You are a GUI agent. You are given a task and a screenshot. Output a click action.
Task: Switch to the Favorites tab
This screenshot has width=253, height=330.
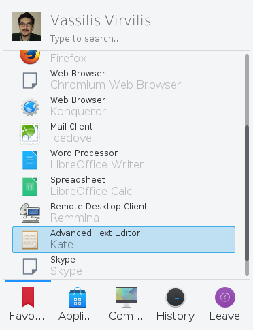tap(27, 304)
